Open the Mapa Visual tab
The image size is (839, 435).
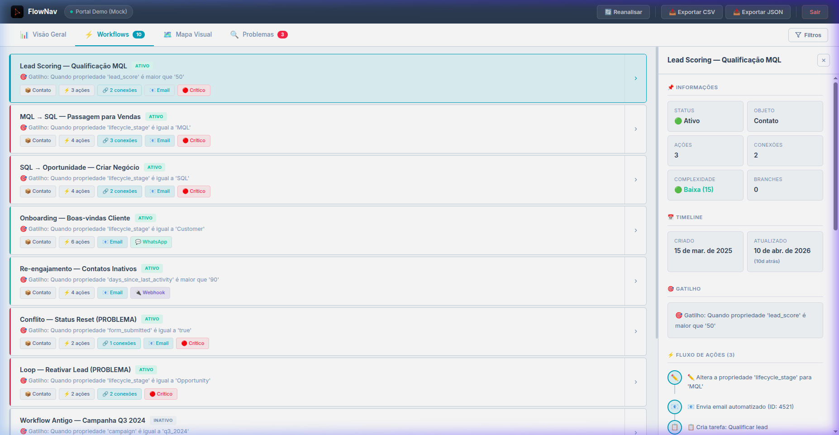(188, 35)
